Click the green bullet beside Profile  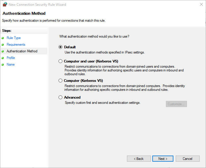[x=3, y=58]
